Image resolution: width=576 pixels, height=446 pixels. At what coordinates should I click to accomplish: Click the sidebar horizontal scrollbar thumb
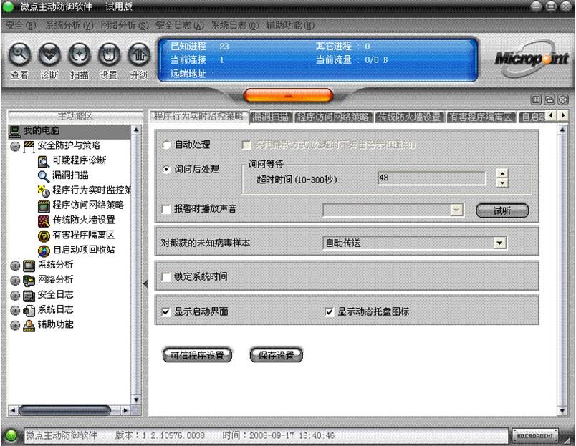(64, 410)
